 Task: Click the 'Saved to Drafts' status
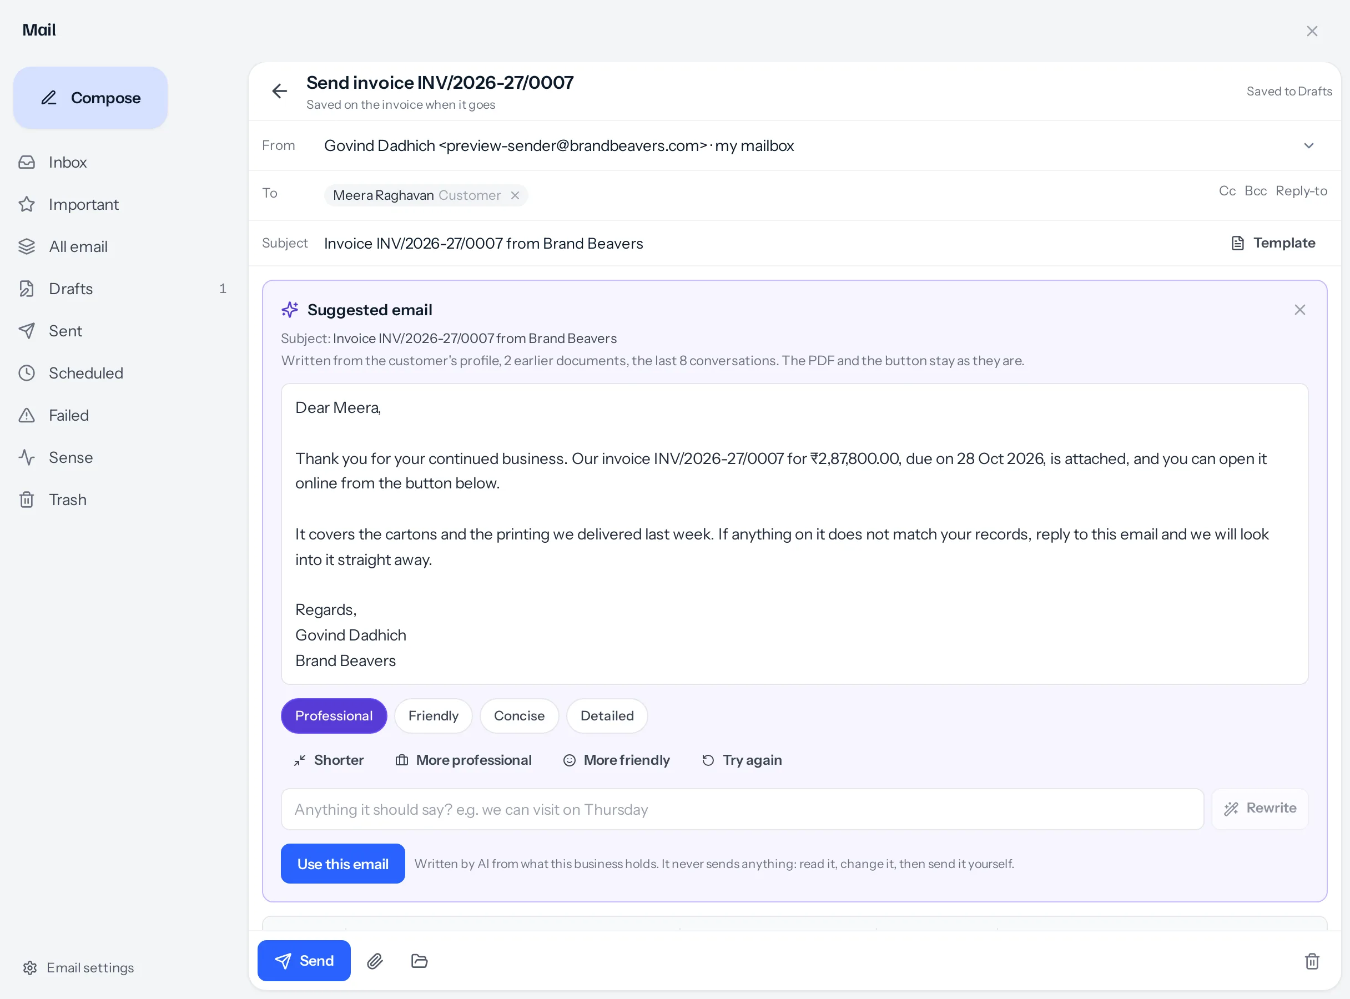(1289, 92)
